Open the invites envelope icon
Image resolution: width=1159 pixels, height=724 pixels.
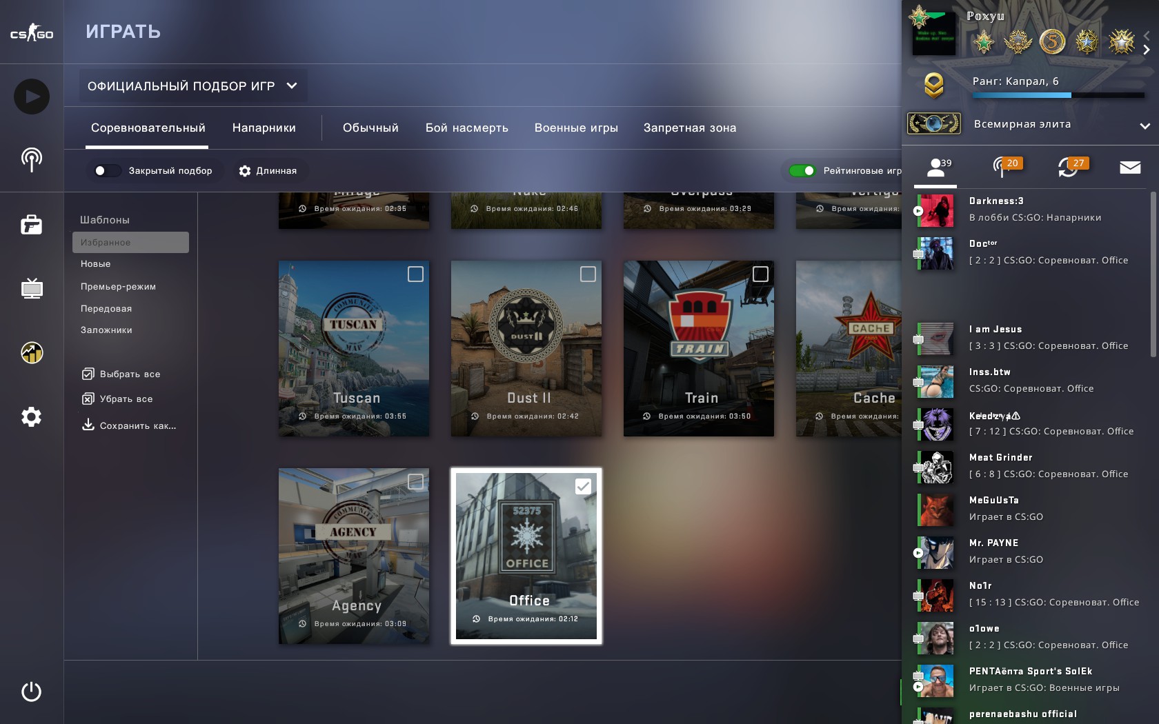click(1130, 168)
